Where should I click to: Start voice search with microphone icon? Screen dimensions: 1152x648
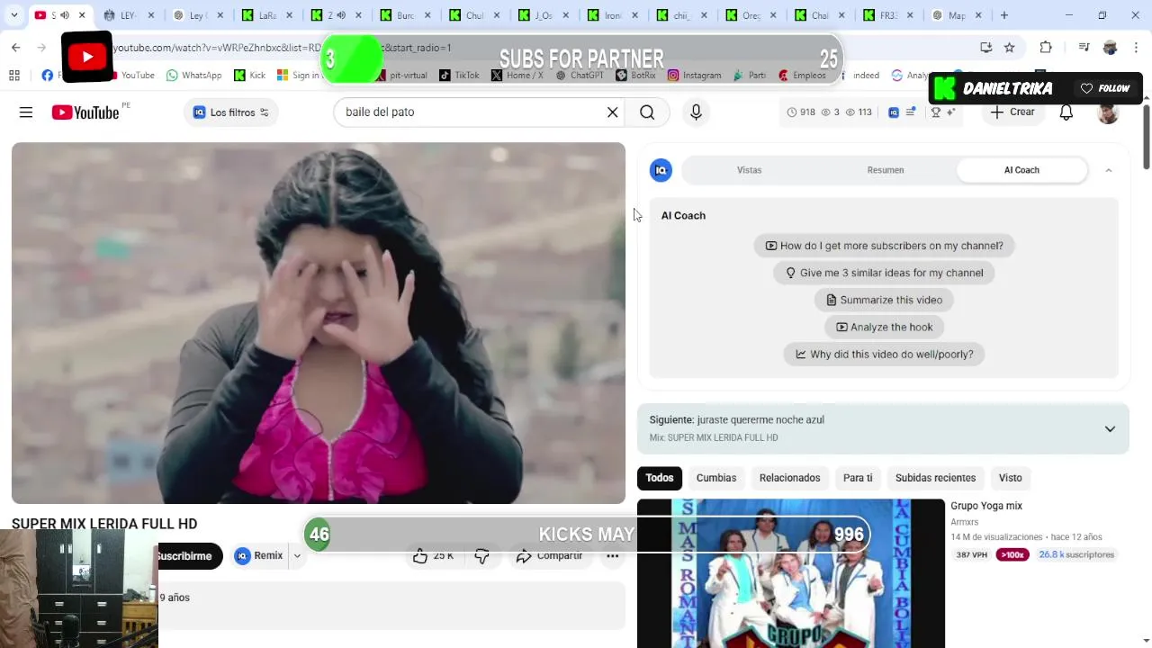coord(696,112)
